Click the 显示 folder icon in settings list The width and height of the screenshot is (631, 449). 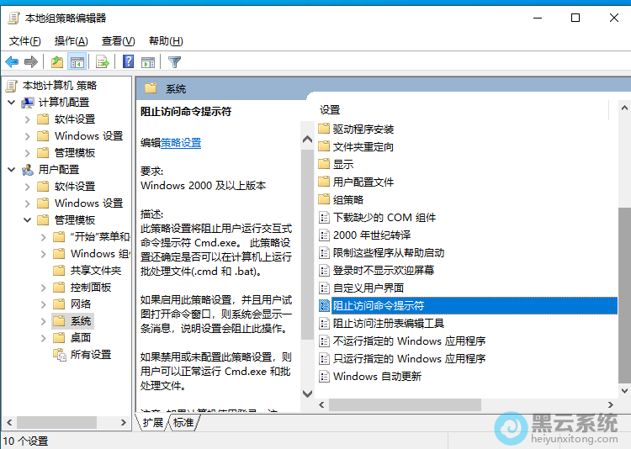[324, 164]
